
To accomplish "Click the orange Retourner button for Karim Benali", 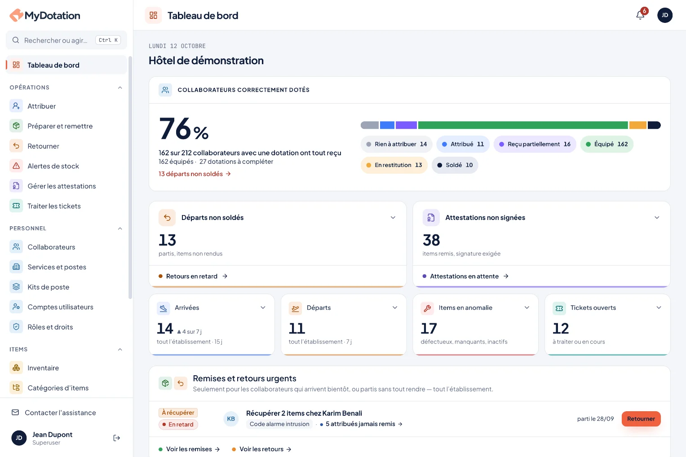I will (x=641, y=419).
